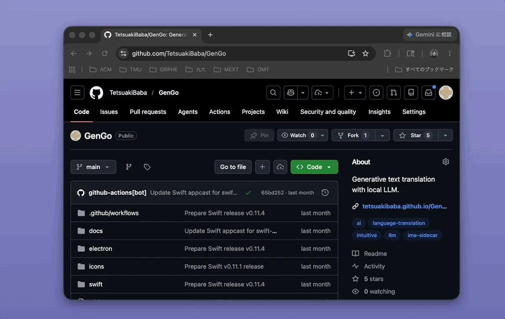Open Security and quality tab
The width and height of the screenshot is (505, 319).
click(x=328, y=112)
